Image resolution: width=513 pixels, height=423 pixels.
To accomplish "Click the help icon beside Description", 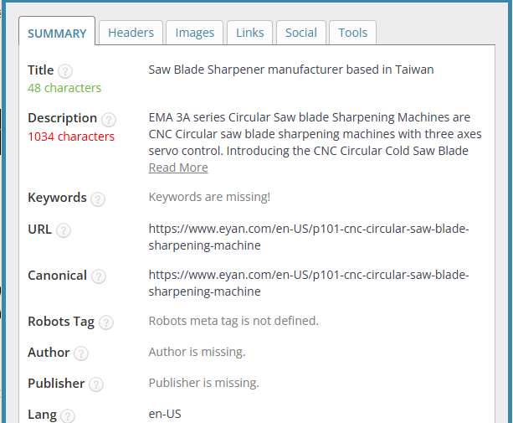I will point(109,119).
